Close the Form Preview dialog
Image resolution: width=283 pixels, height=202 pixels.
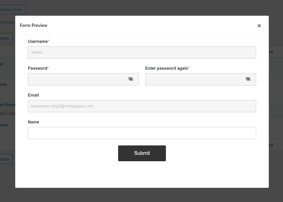tap(259, 26)
